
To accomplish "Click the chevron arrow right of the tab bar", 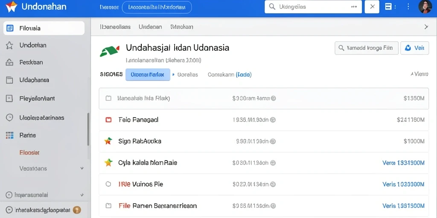I will 426,27.
